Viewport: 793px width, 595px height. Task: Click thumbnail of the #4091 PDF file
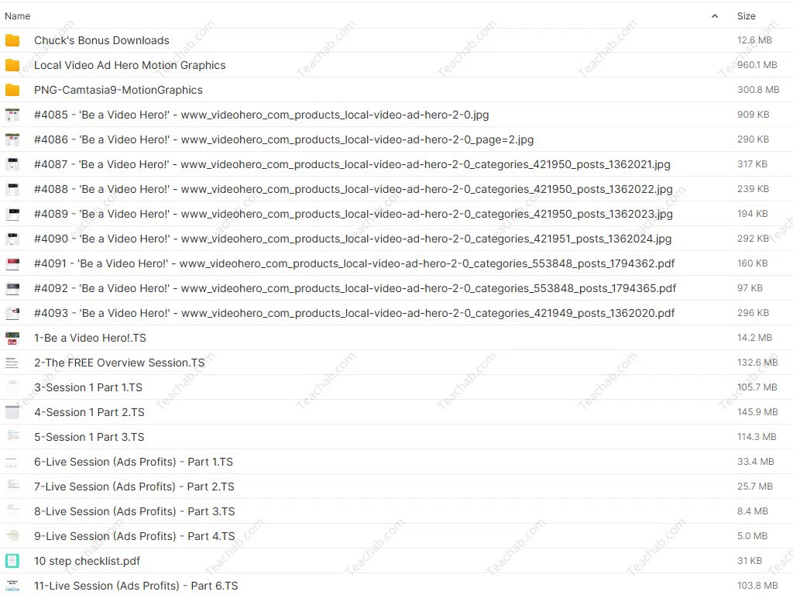point(12,263)
